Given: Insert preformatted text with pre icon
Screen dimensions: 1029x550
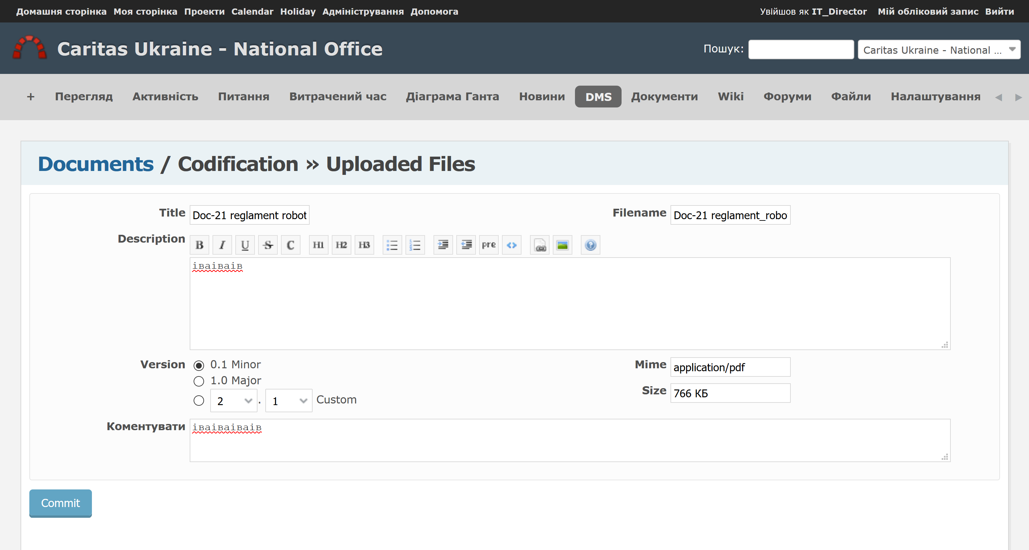Looking at the screenshot, I should point(489,245).
